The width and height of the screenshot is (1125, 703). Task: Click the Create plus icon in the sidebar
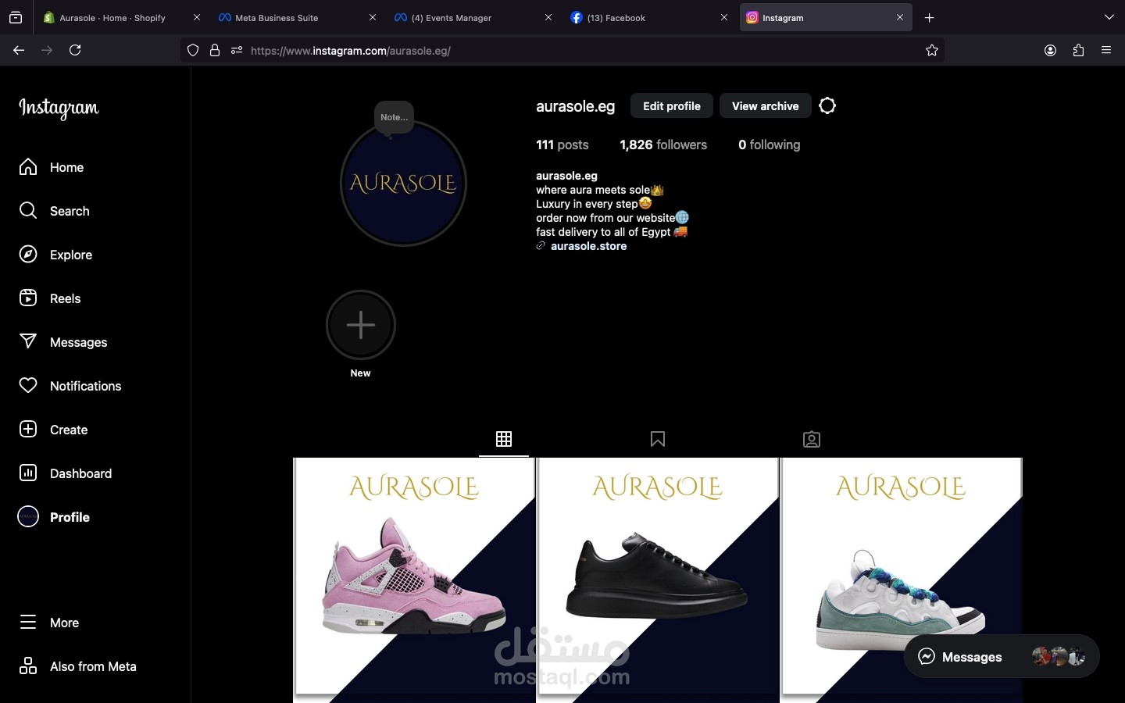(x=28, y=430)
